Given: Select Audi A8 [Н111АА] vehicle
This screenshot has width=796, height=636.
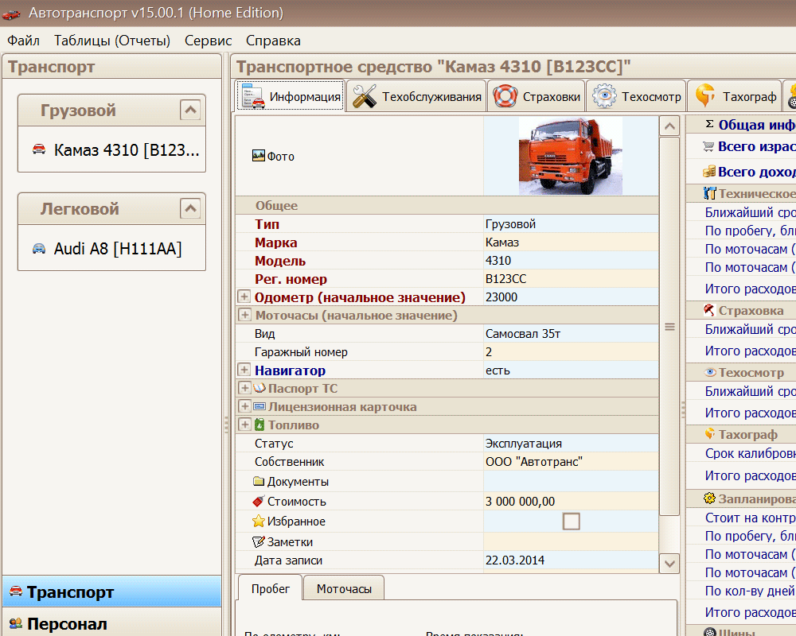Looking at the screenshot, I should pyautogui.click(x=107, y=249).
